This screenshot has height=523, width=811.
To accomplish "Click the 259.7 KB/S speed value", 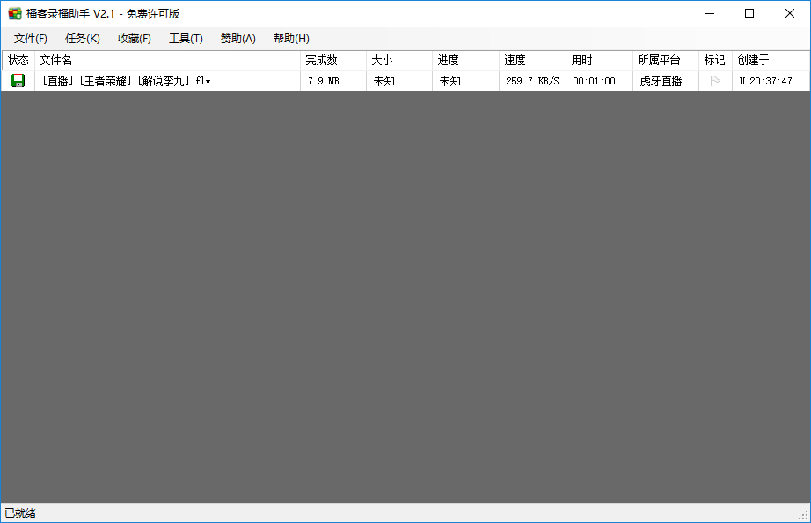I will pyautogui.click(x=532, y=81).
